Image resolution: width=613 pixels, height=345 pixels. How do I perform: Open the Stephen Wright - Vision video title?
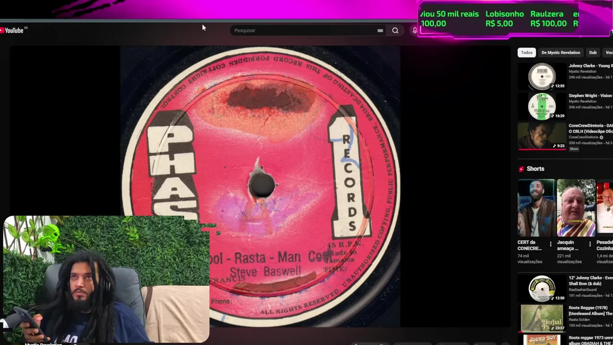pos(590,95)
